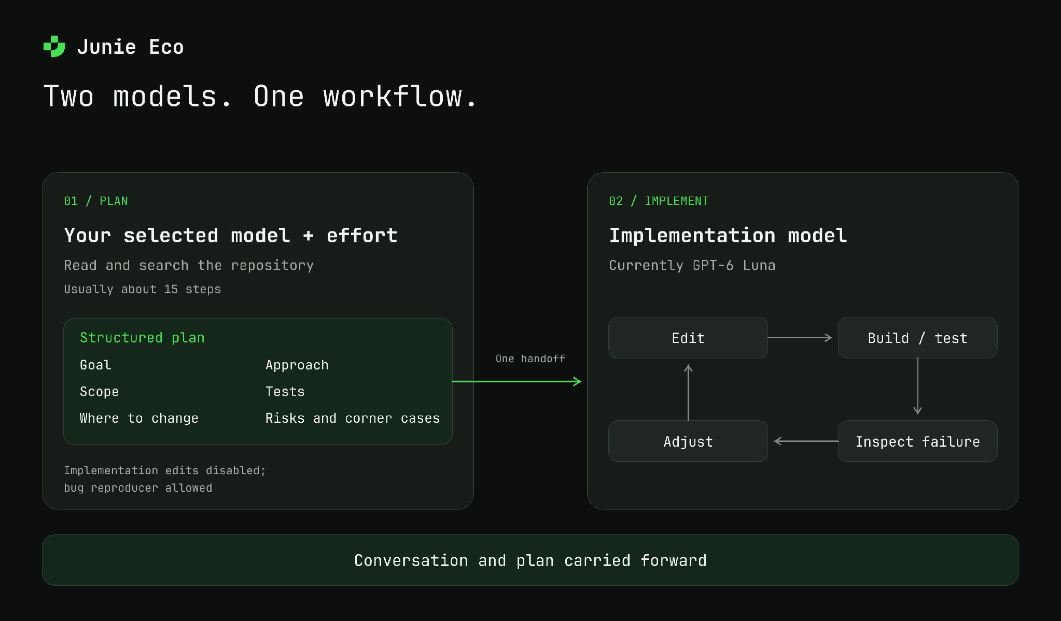This screenshot has height=621, width=1061.
Task: Click "Conversation and plan carried forward" banner
Action: click(x=530, y=560)
